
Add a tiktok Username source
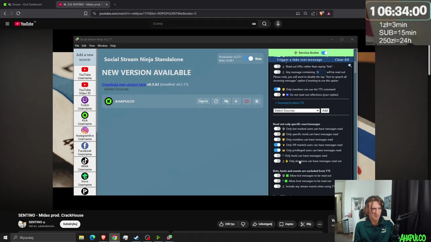(x=85, y=164)
